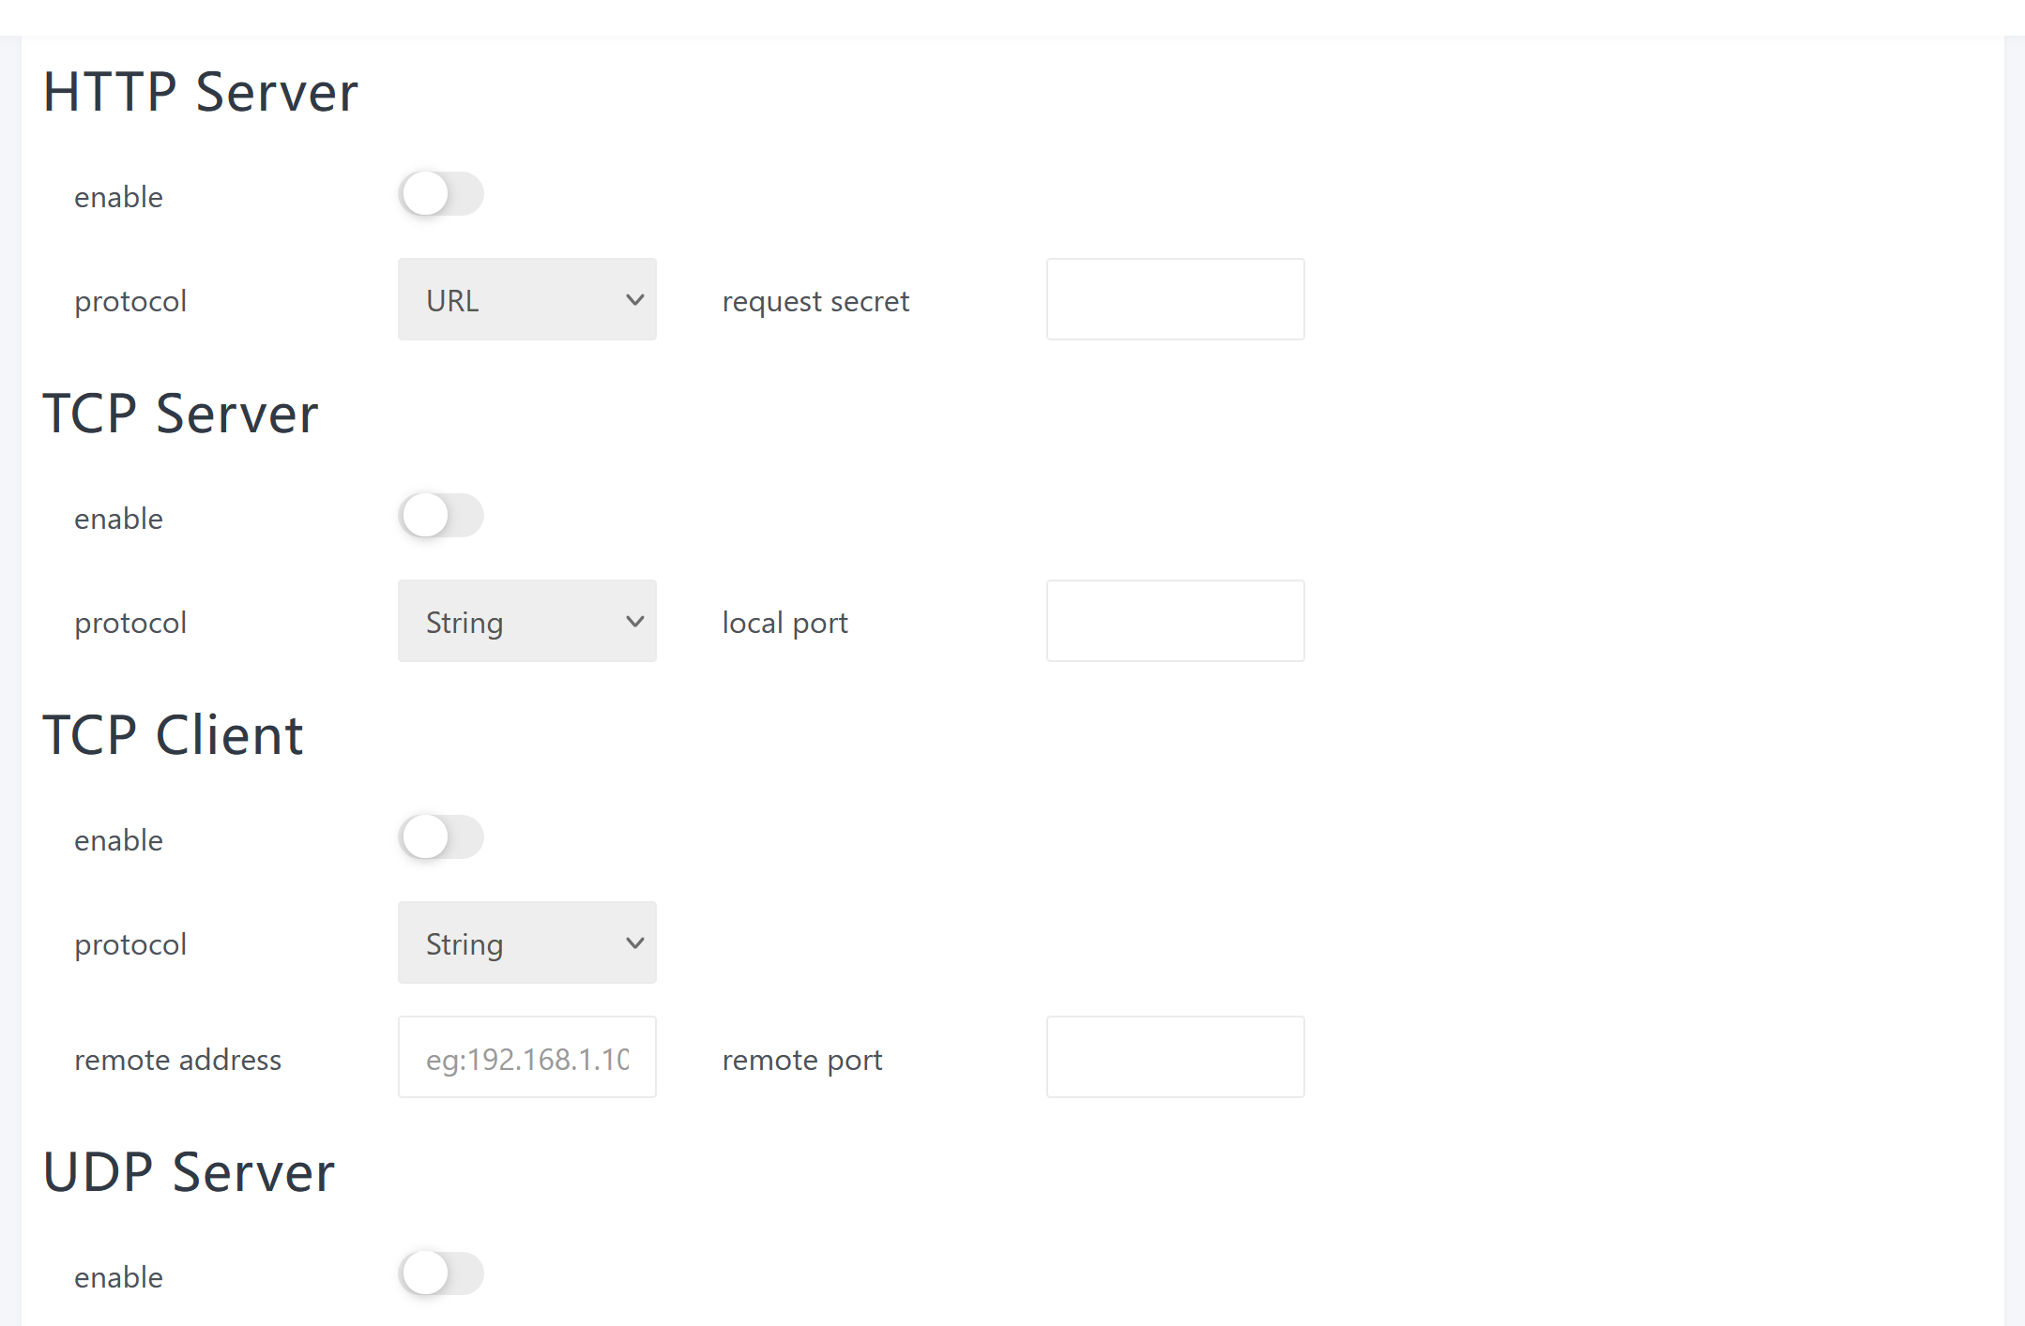Viewport: 2025px width, 1326px height.
Task: Open the HTTP Server protocol dropdown showing URL
Action: point(526,300)
